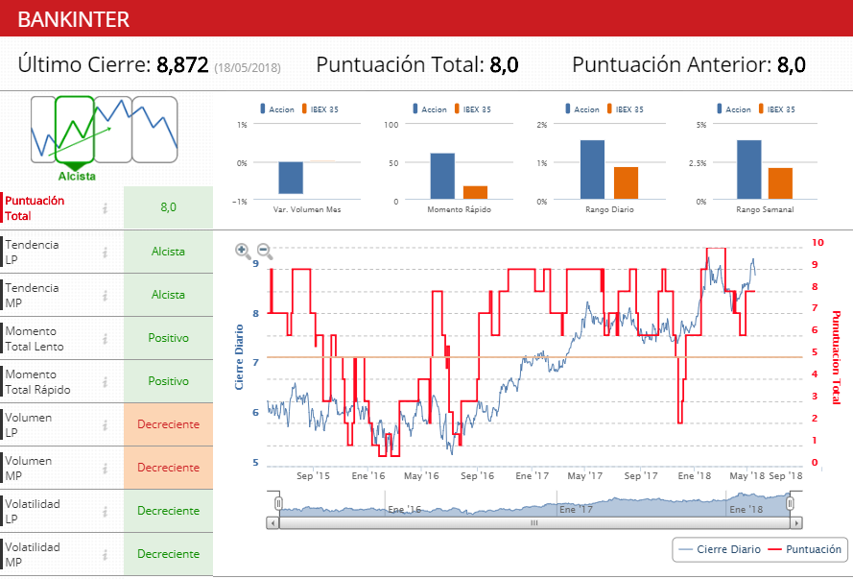Open info icon for Tendencia MP row

point(105,296)
